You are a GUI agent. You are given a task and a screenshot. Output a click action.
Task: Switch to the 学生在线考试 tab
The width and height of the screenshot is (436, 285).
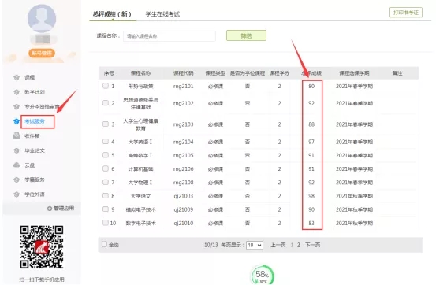pos(162,14)
